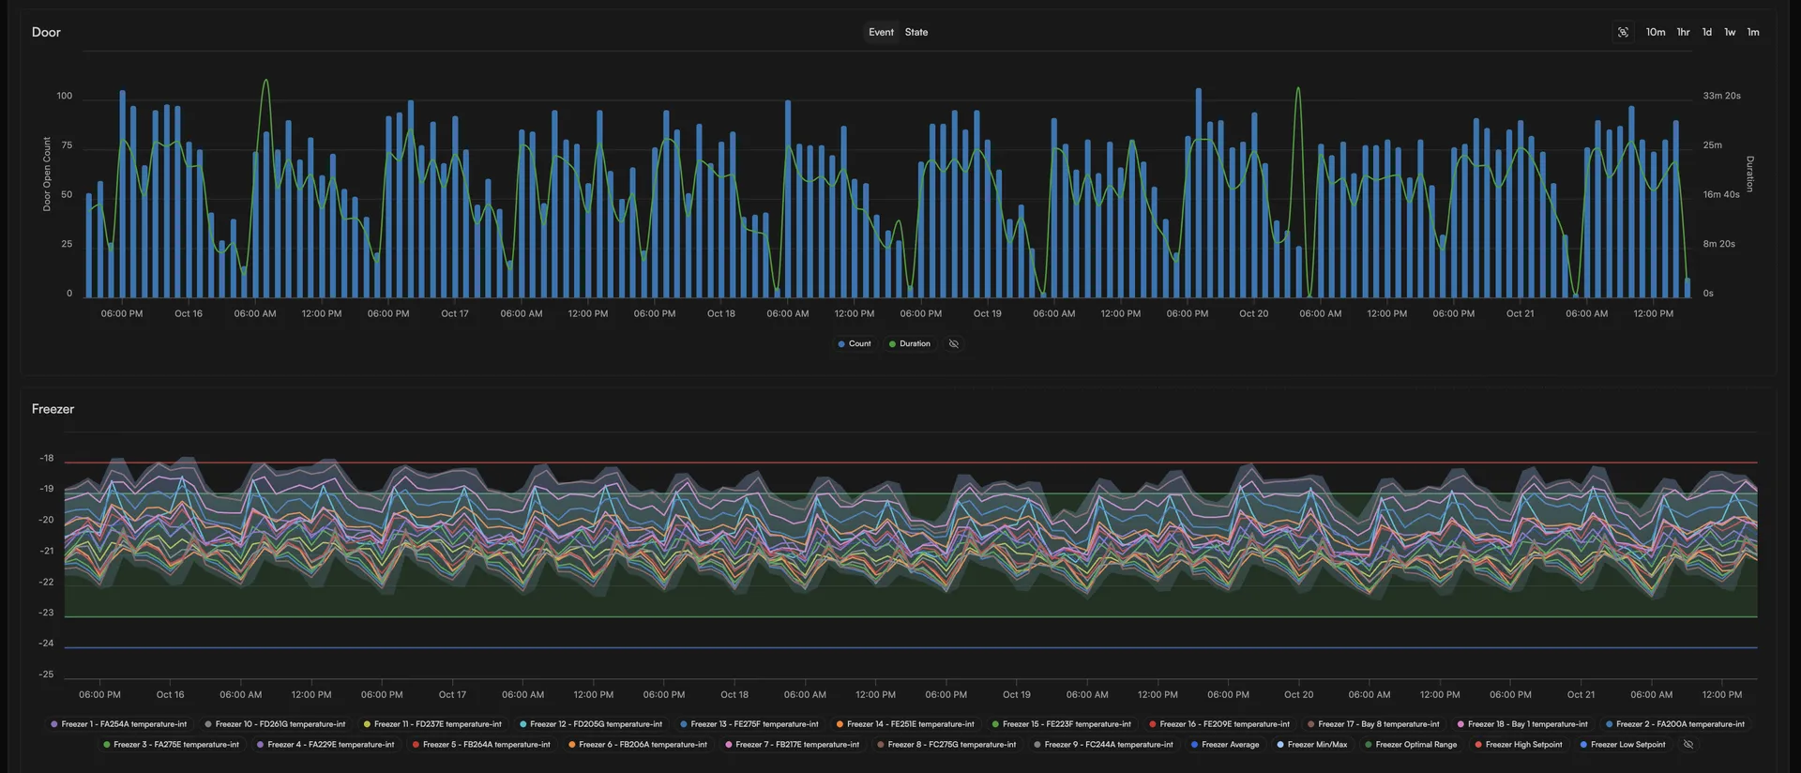
Task: Hide all series in the Door chart legend
Action: [x=954, y=344]
